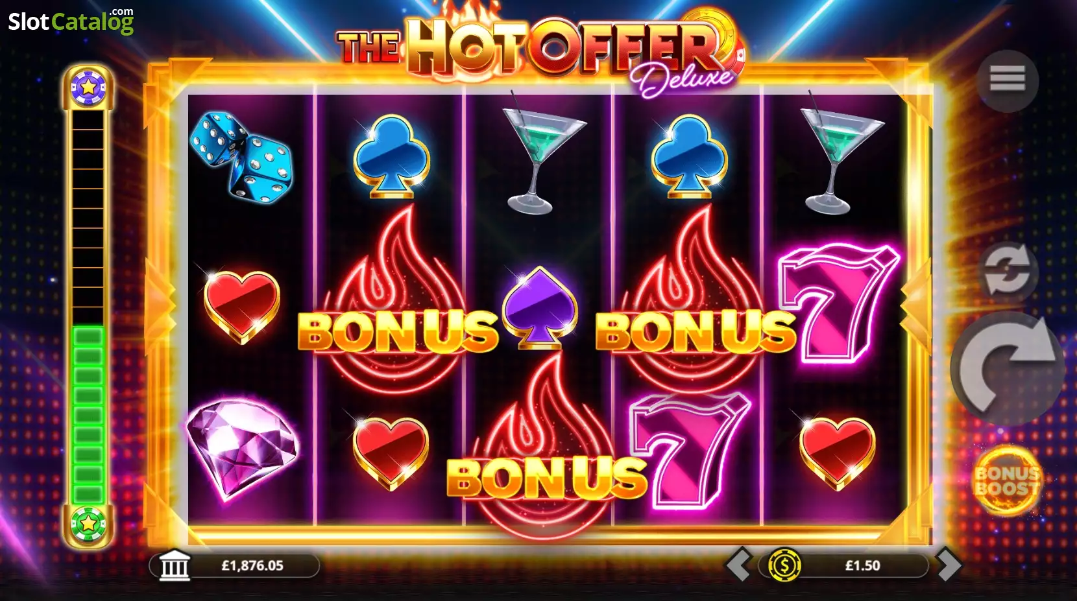Activate the Bonus Boost button
1077x601 pixels.
[x=1006, y=480]
